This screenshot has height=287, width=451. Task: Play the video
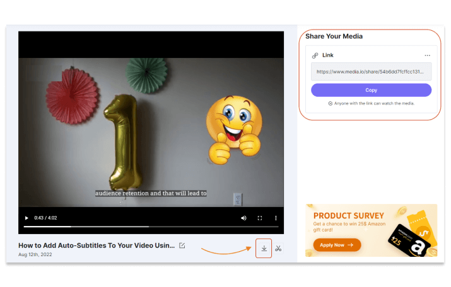[26, 218]
